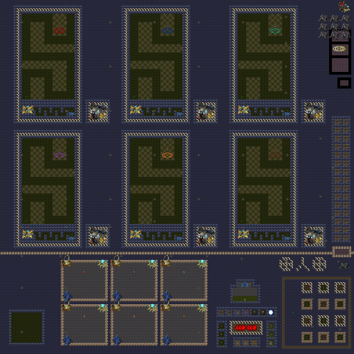
Task: Select the golden Protoss building below the brown-beacon maze
Action: (x=244, y=234)
